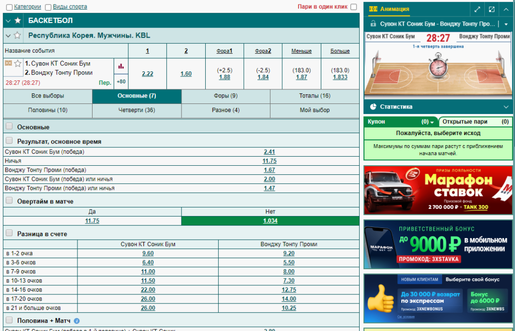
Task: Enable the Виды спорта checkbox
Action: pyautogui.click(x=48, y=7)
